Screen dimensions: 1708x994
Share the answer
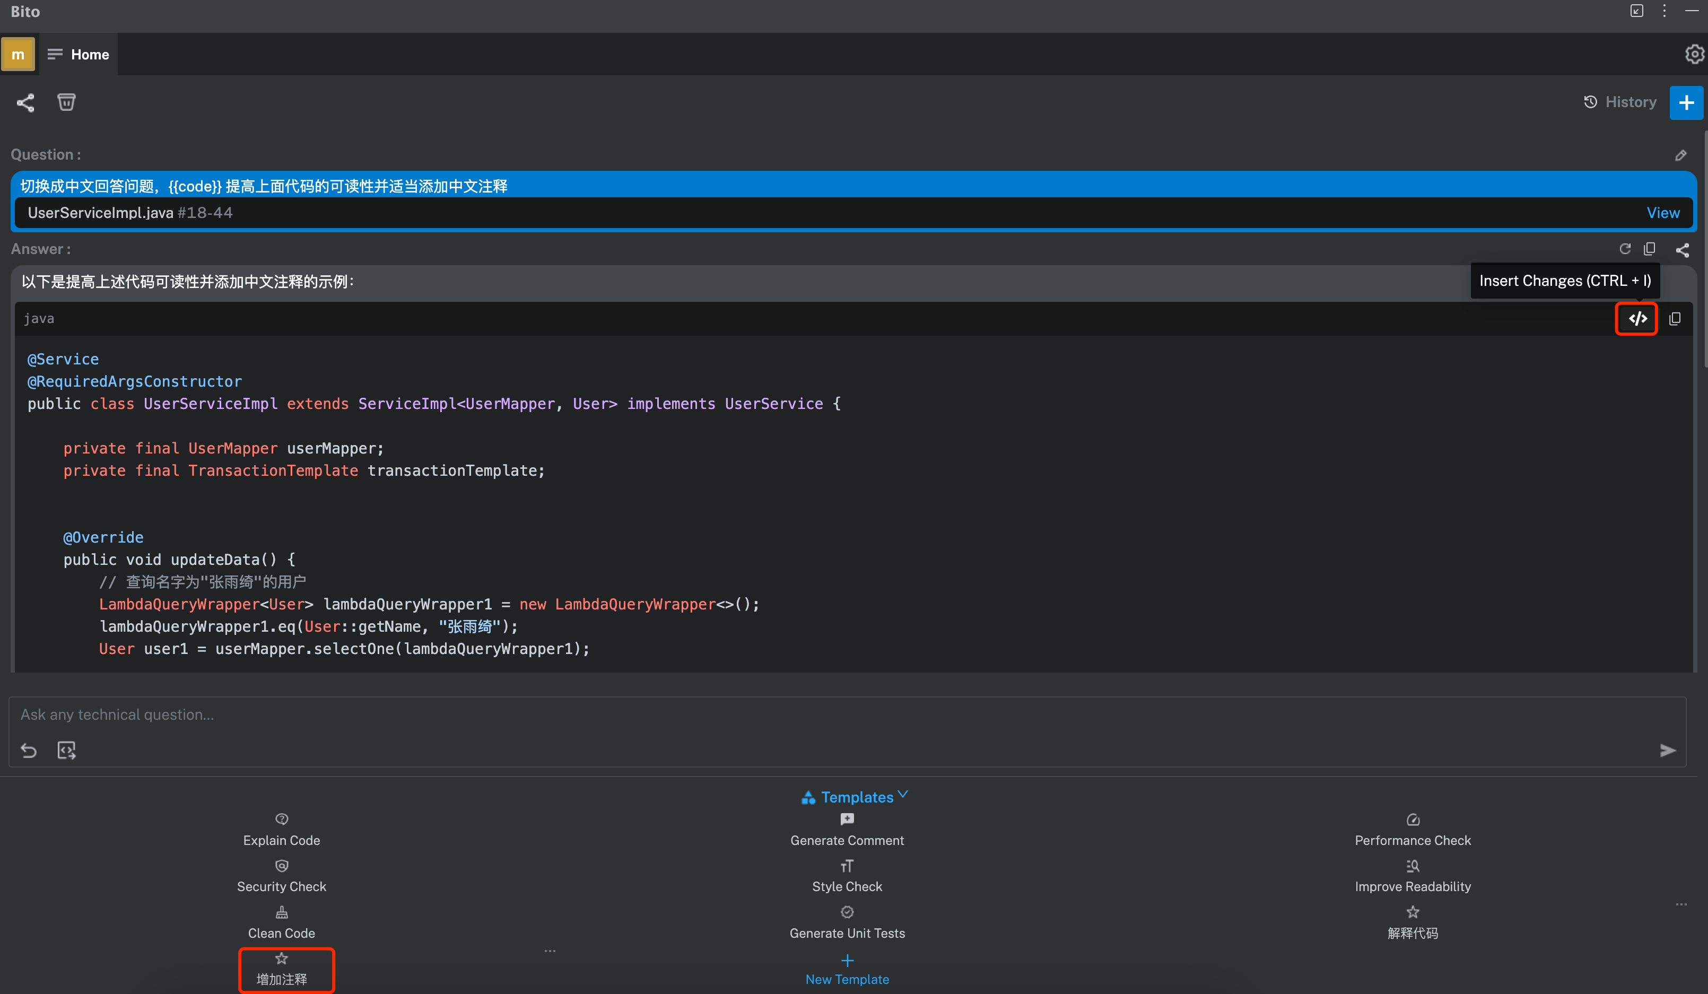1682,250
